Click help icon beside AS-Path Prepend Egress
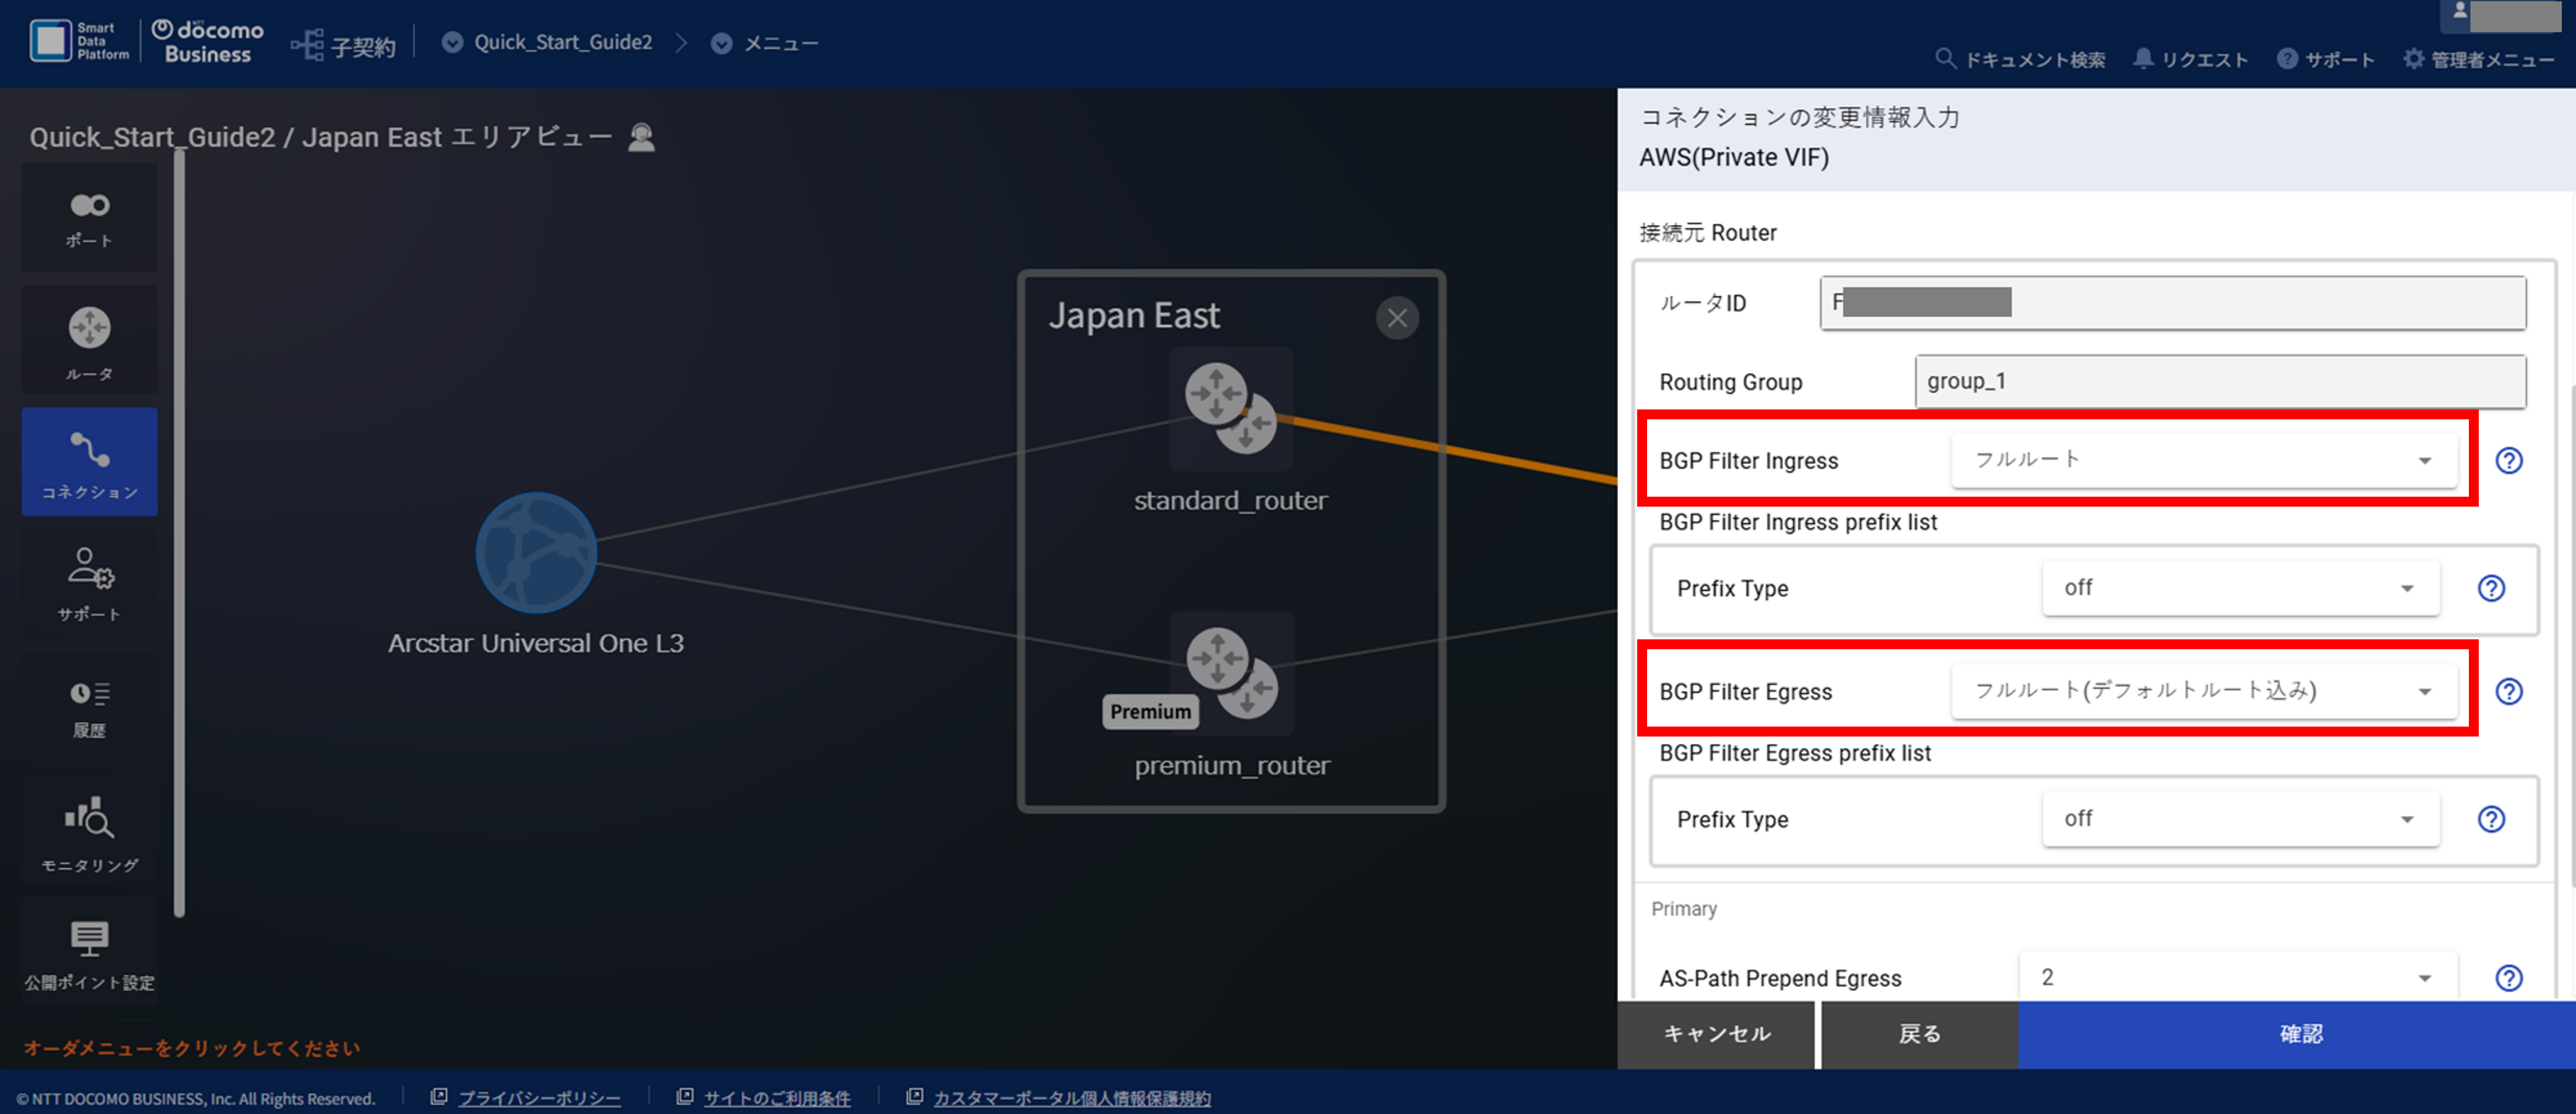 [x=2508, y=977]
